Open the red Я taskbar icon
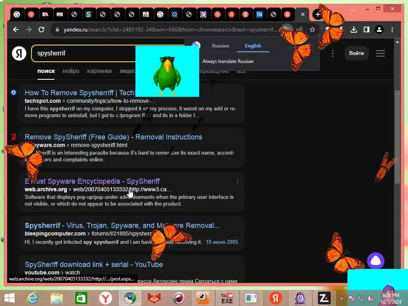 276,298
